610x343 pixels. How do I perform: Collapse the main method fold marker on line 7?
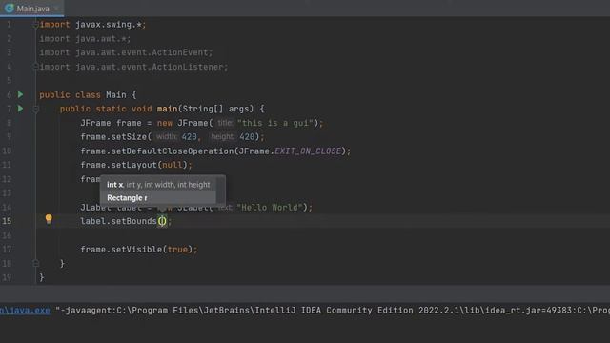(x=35, y=110)
